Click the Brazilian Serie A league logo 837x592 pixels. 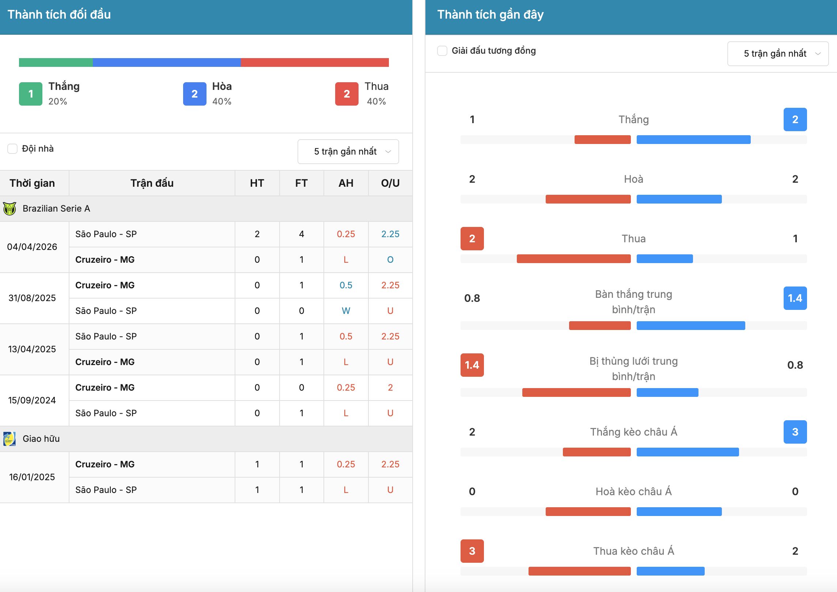pyautogui.click(x=10, y=209)
